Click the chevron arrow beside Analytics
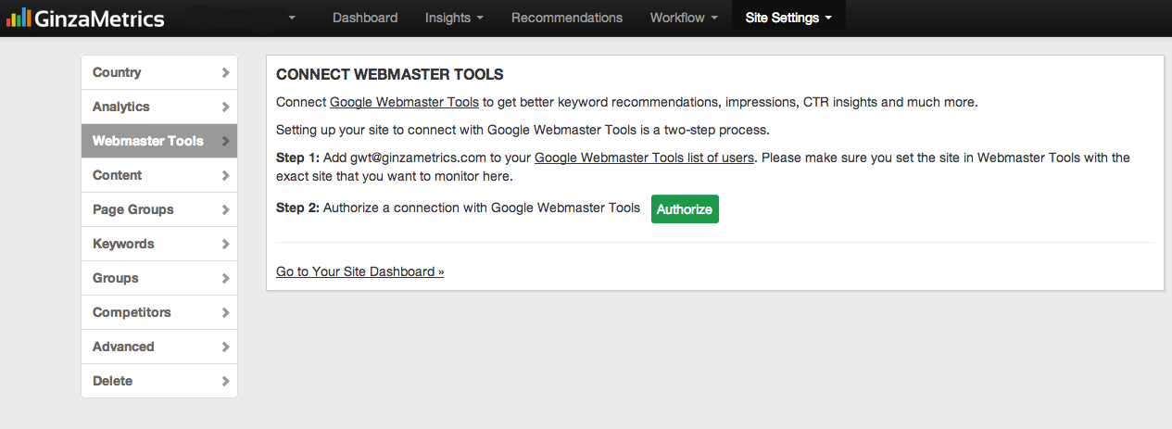Viewport: 1172px width, 429px height. [225, 107]
